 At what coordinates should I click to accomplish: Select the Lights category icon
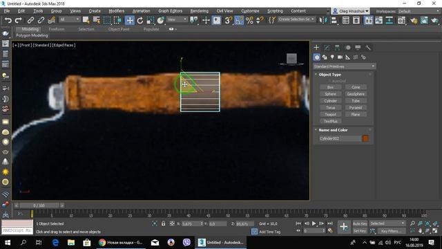[x=332, y=57]
